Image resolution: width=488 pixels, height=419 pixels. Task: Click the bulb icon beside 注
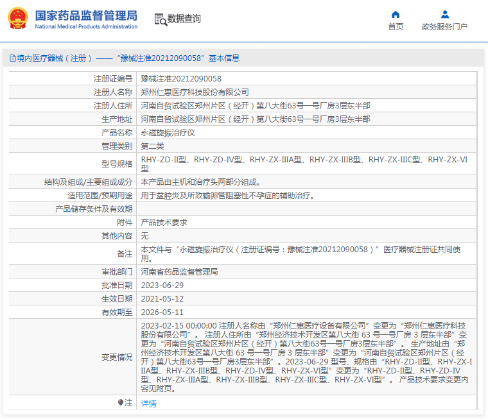tap(121, 403)
